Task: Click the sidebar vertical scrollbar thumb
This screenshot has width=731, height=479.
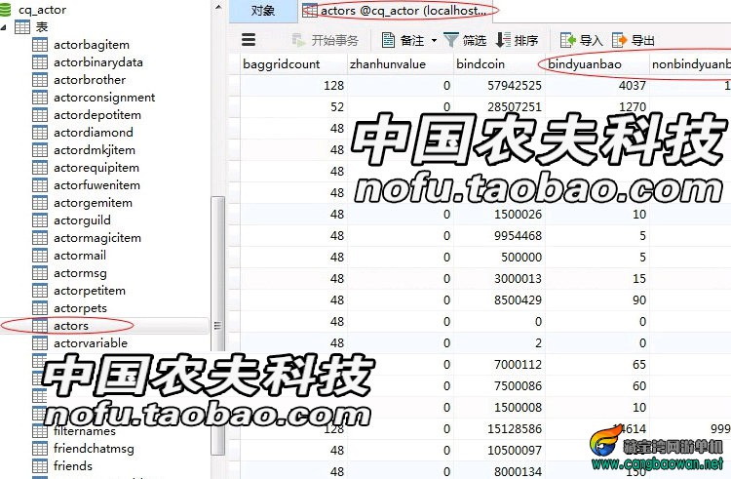Action: tap(217, 326)
